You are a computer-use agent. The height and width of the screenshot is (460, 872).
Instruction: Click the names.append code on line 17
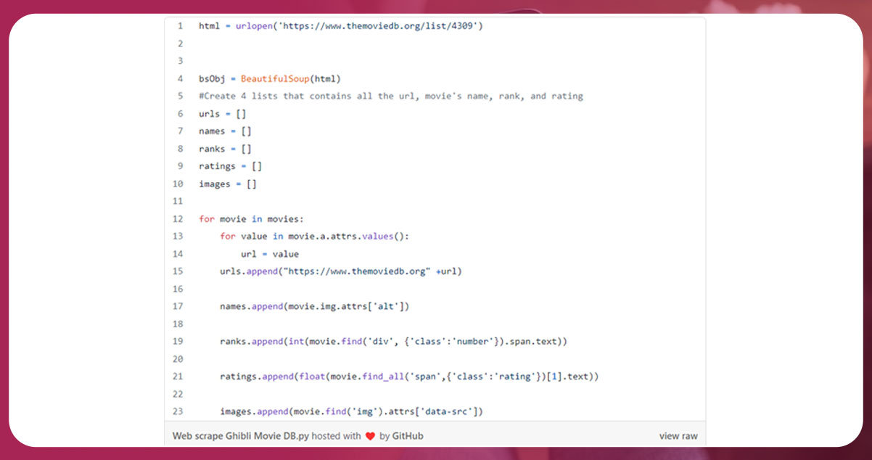pyautogui.click(x=314, y=306)
